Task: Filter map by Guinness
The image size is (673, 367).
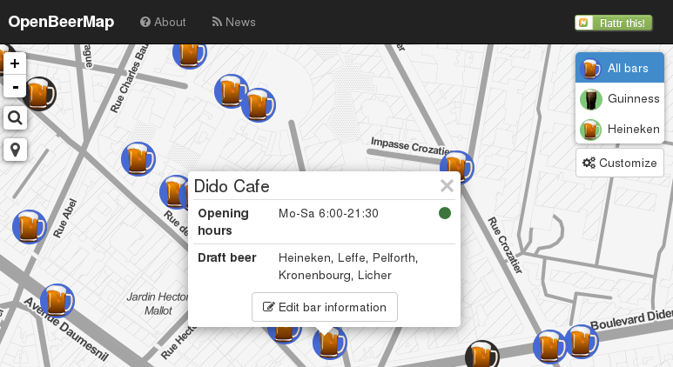Action: (620, 99)
